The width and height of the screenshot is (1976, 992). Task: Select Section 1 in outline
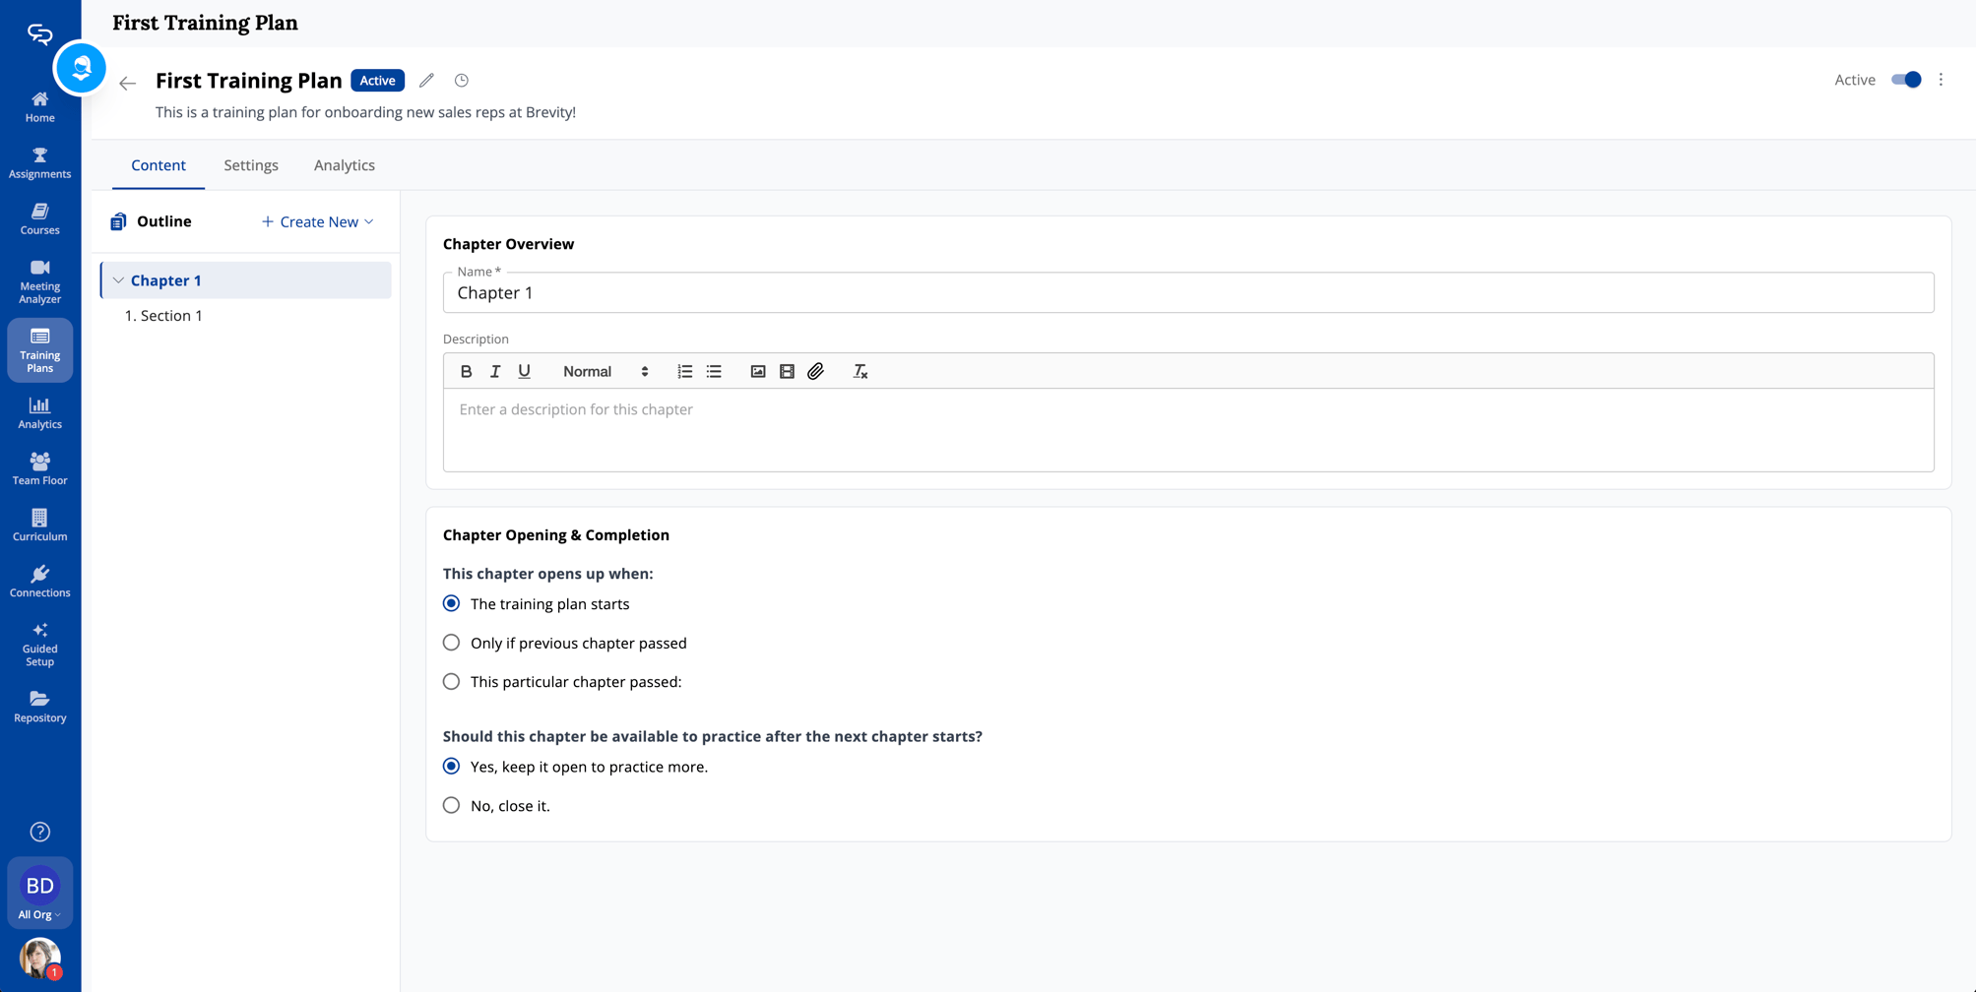pyautogui.click(x=163, y=316)
